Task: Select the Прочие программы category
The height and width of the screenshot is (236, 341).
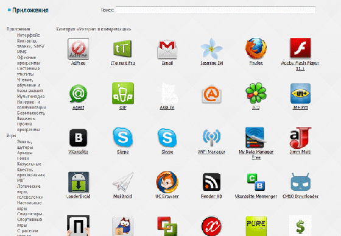Action: [28, 127]
